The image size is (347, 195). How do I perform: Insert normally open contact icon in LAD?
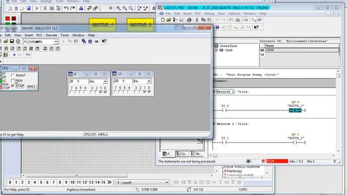(x=217, y=28)
